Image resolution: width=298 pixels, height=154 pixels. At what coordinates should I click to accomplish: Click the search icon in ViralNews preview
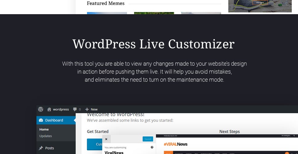[294, 136]
